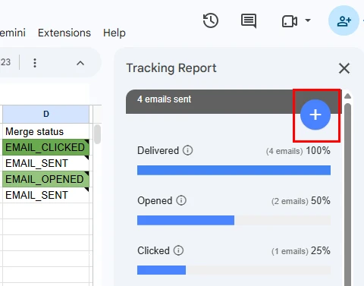This screenshot has height=286, width=364.
Task: Click the report panel scrollbar up arrow
Action: click(x=347, y=96)
